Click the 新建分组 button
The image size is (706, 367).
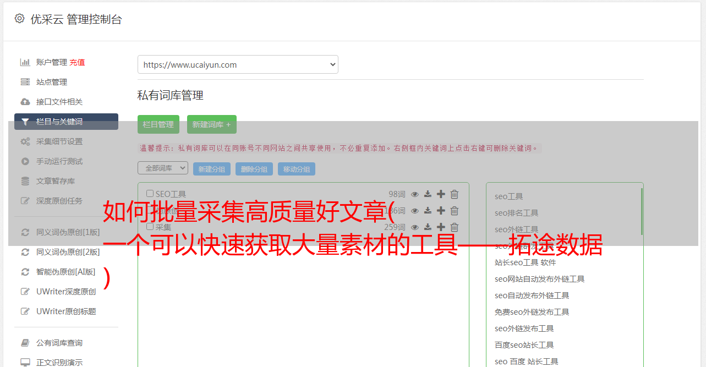pos(212,169)
